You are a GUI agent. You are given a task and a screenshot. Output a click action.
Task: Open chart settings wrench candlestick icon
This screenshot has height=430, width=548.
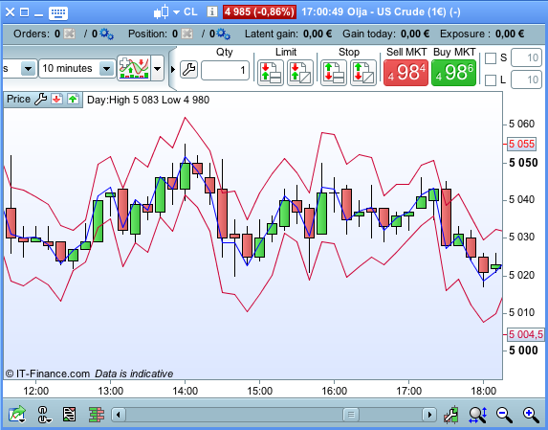451,415
